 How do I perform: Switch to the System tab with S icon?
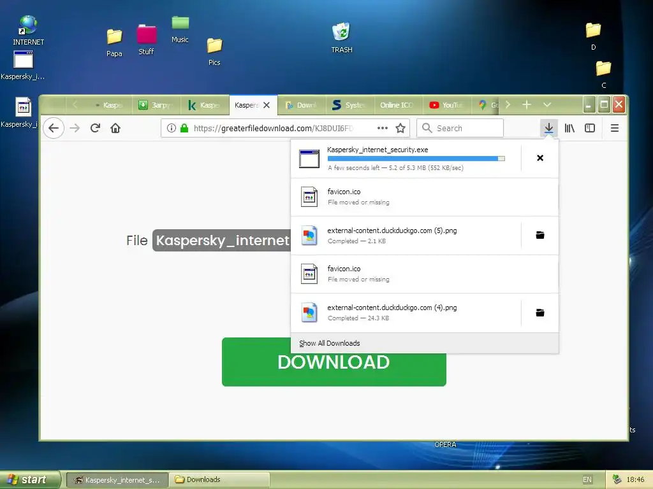[350, 105]
